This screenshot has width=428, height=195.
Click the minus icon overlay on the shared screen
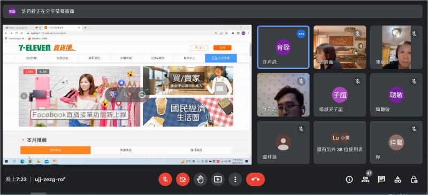[142, 95]
